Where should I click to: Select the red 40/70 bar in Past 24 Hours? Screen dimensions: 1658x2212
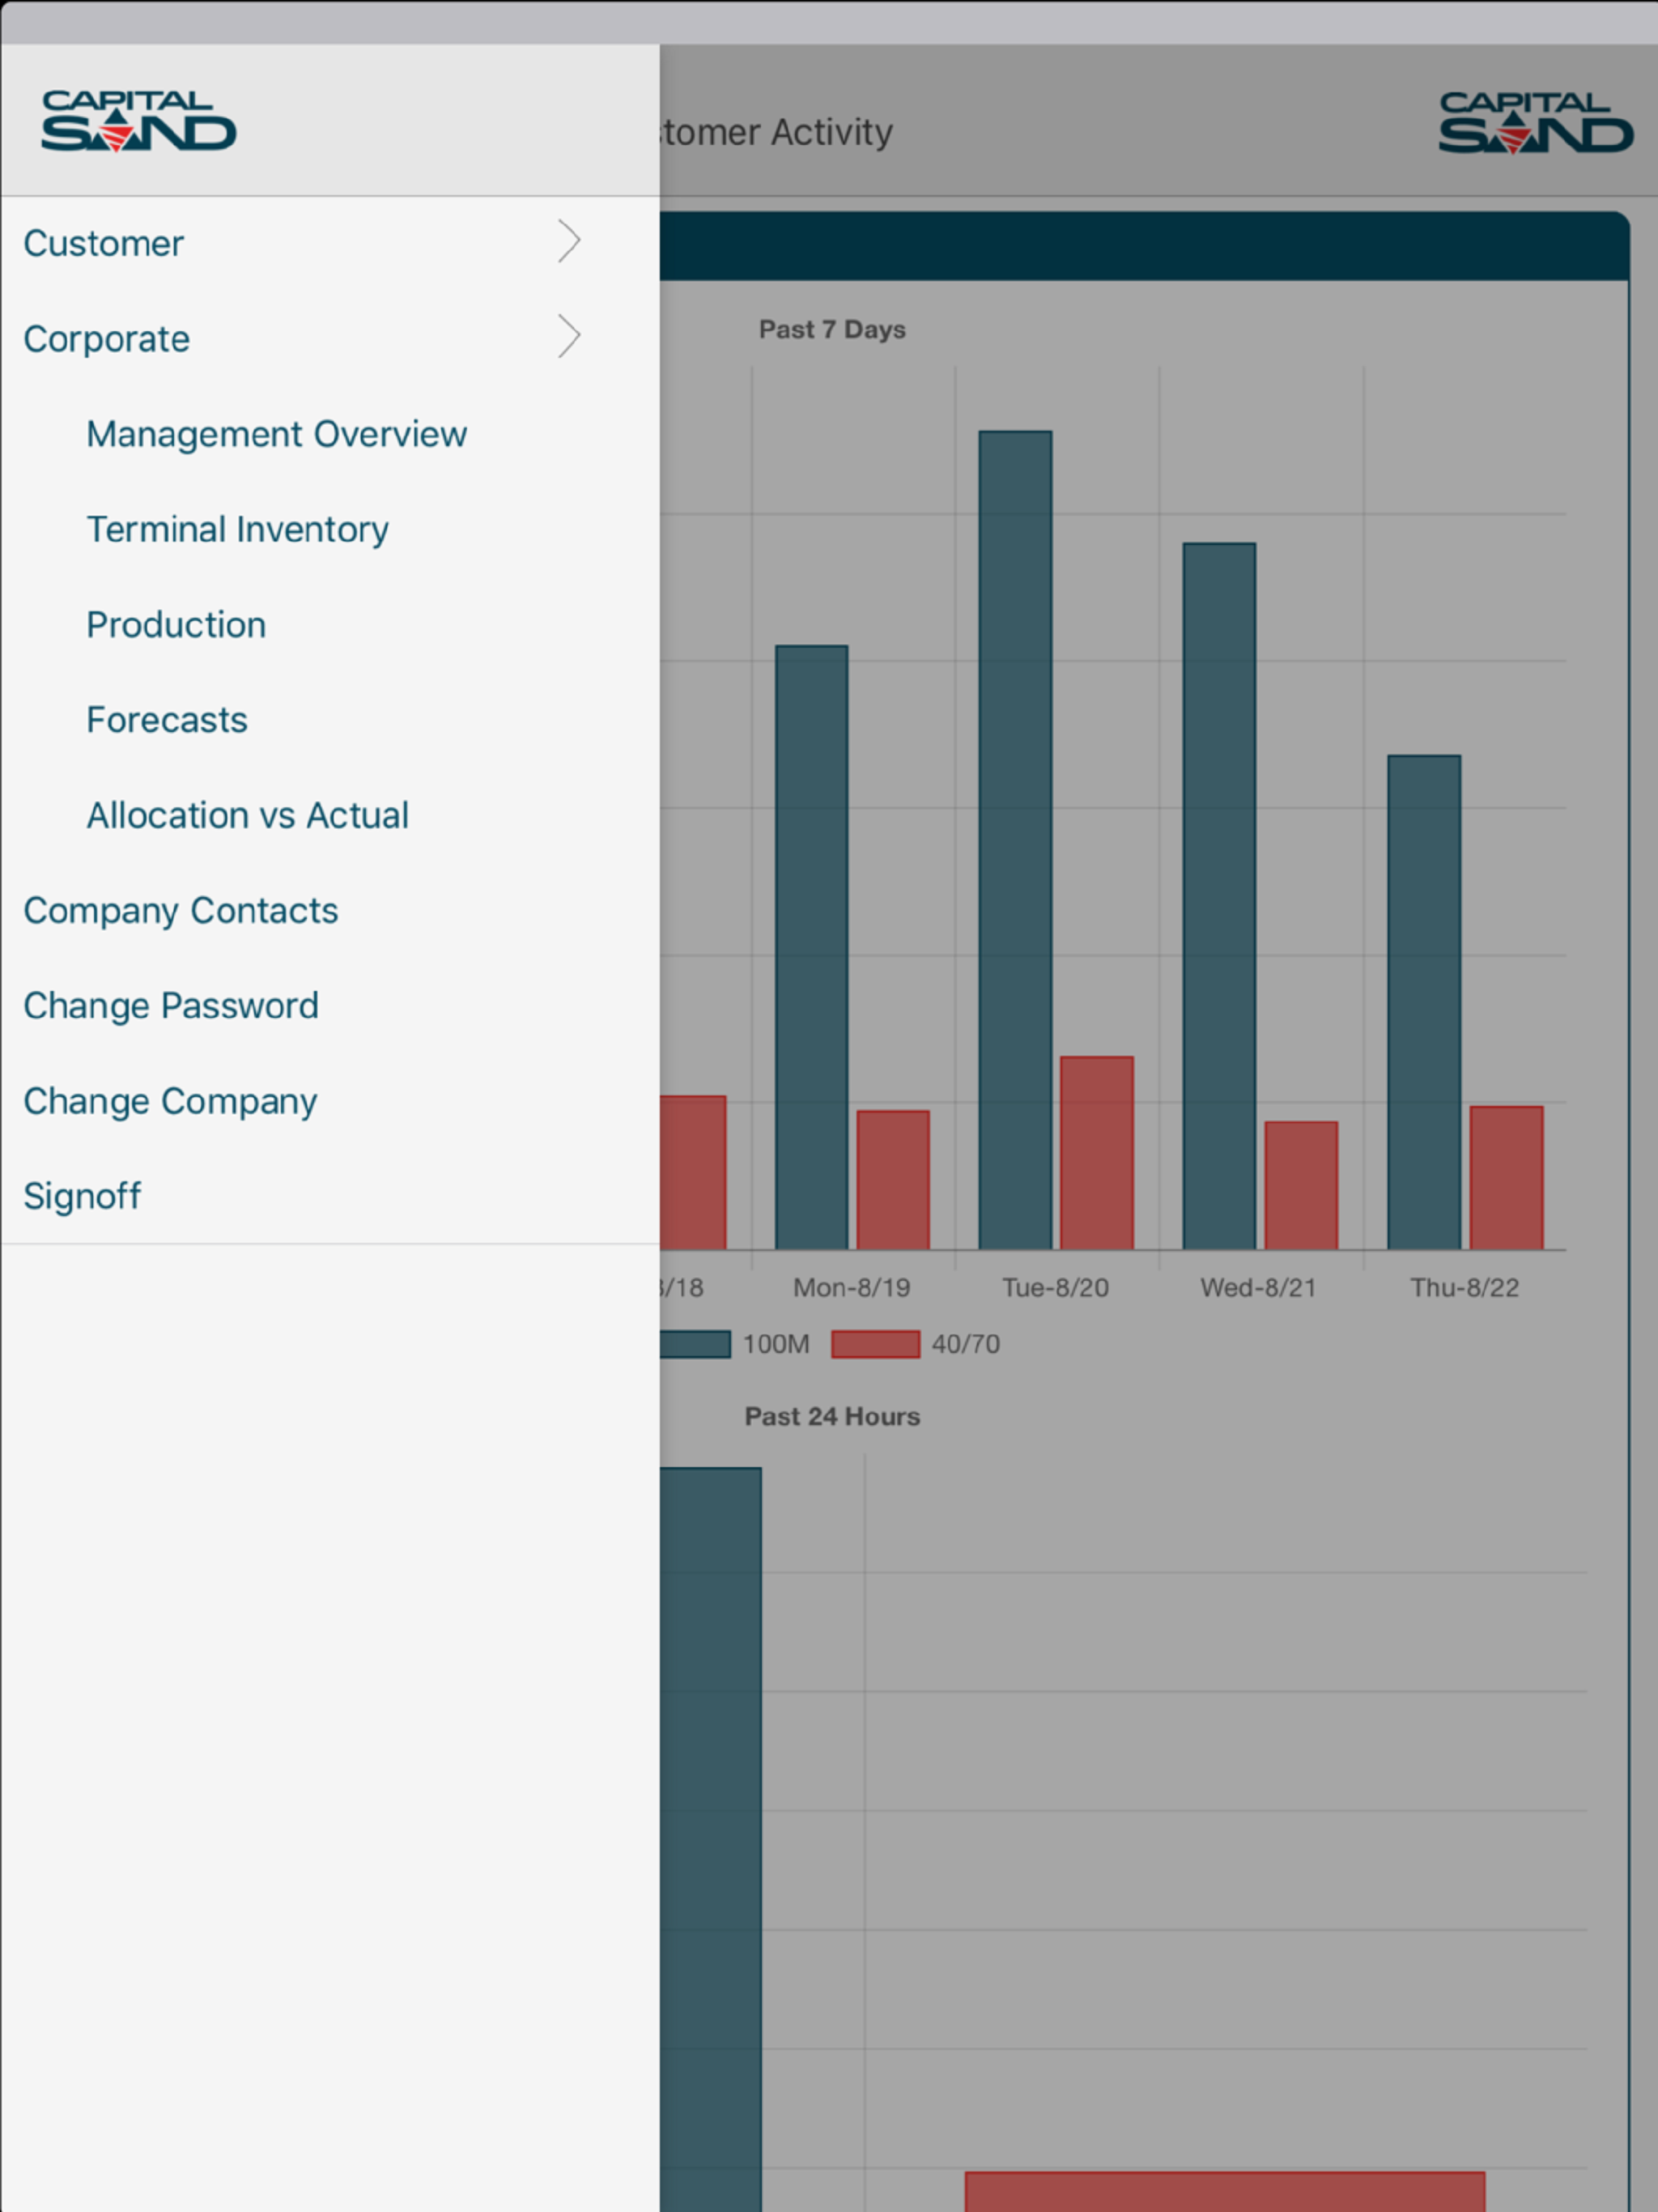tap(1225, 2192)
